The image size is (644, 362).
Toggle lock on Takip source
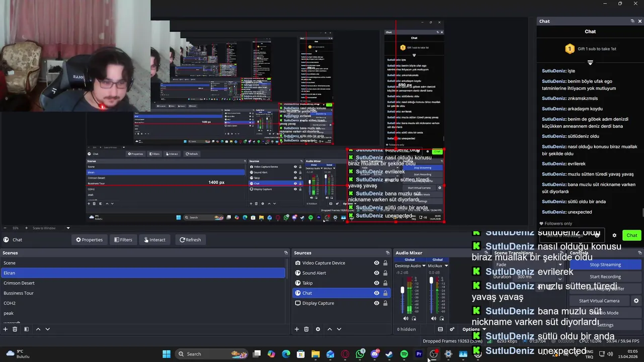385,283
